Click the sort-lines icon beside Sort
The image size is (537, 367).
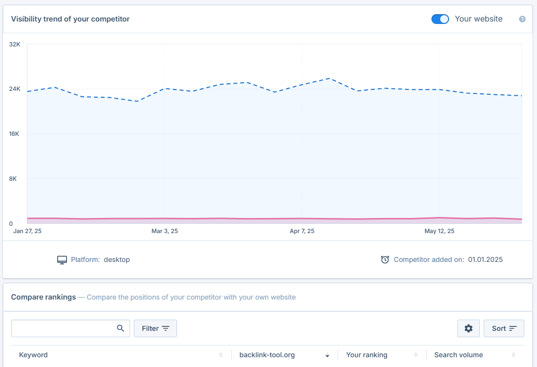[x=512, y=328]
